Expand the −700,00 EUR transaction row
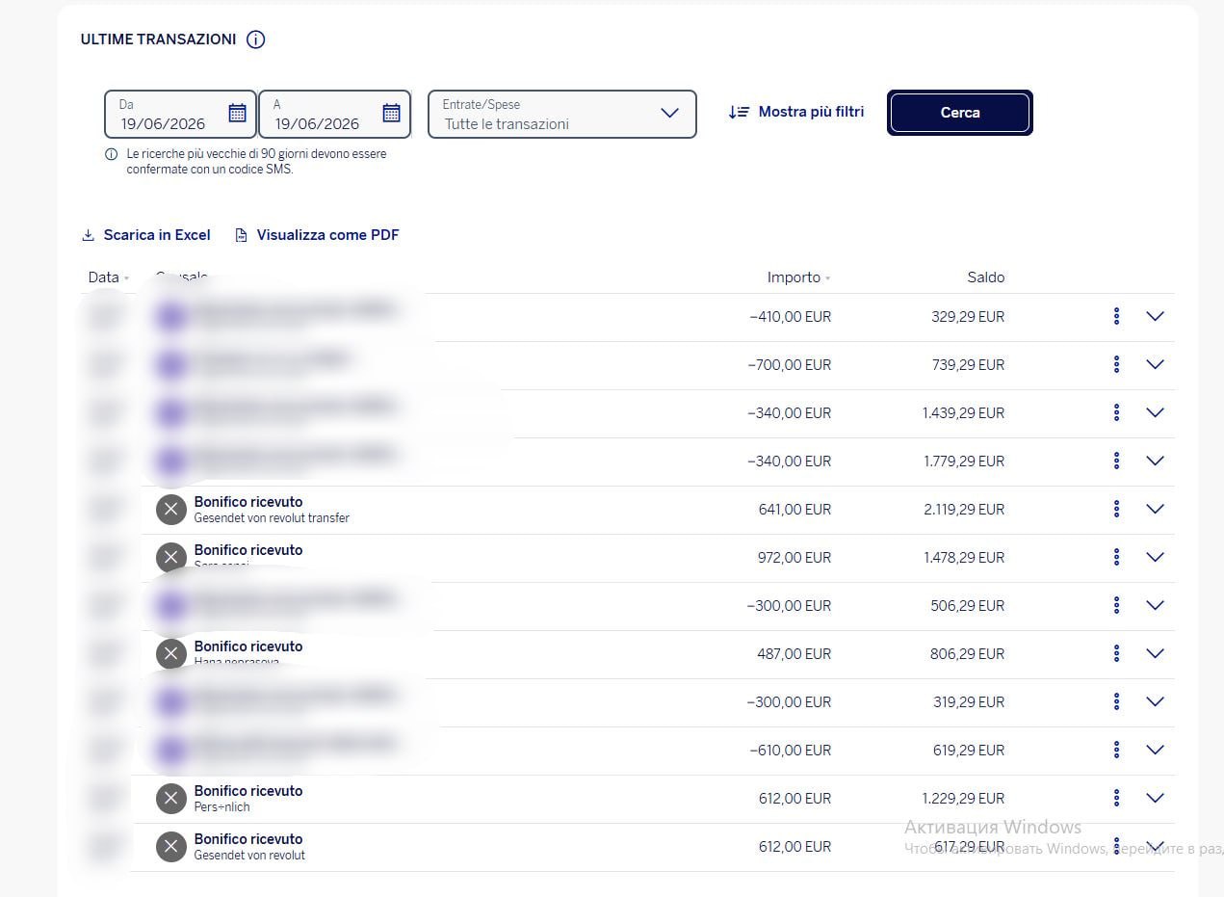Screen dimensions: 1224x897 tap(1156, 364)
